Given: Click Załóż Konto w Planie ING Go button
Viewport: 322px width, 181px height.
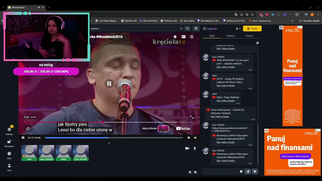Looking at the screenshot, I should click(x=296, y=156).
